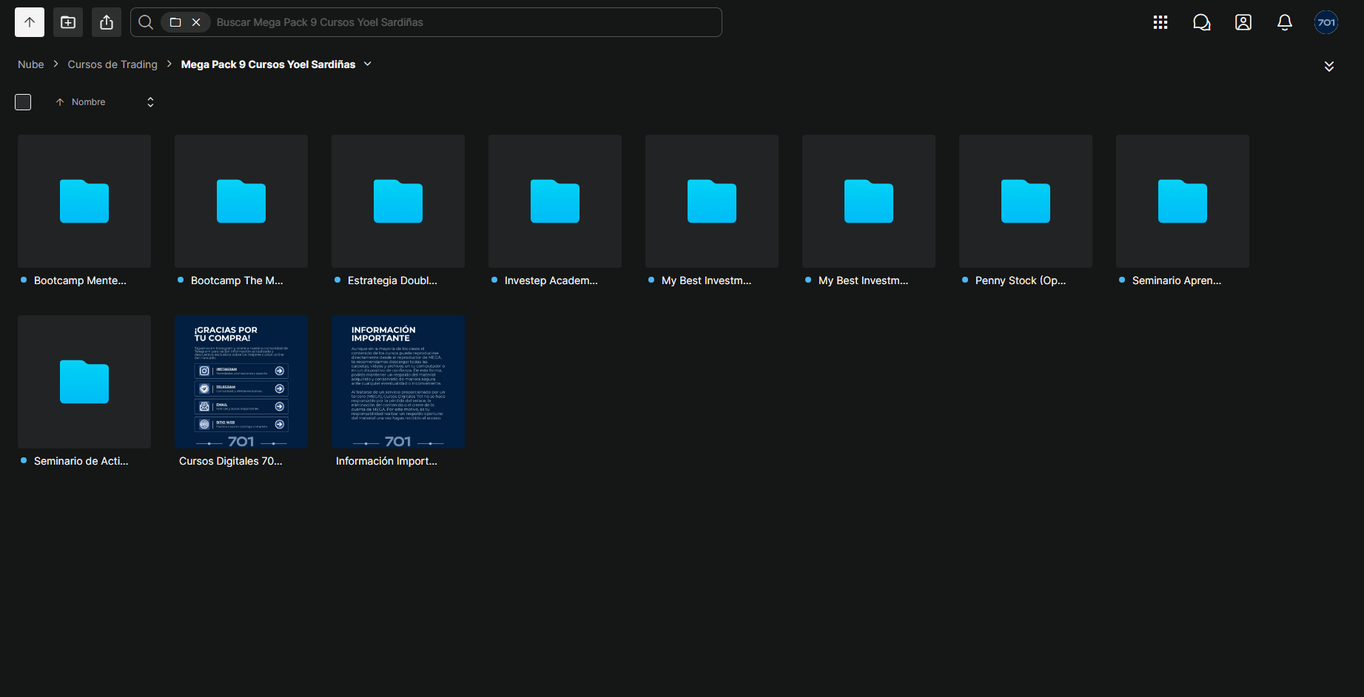The image size is (1364, 697).
Task: Open notifications bell
Action: coord(1285,22)
